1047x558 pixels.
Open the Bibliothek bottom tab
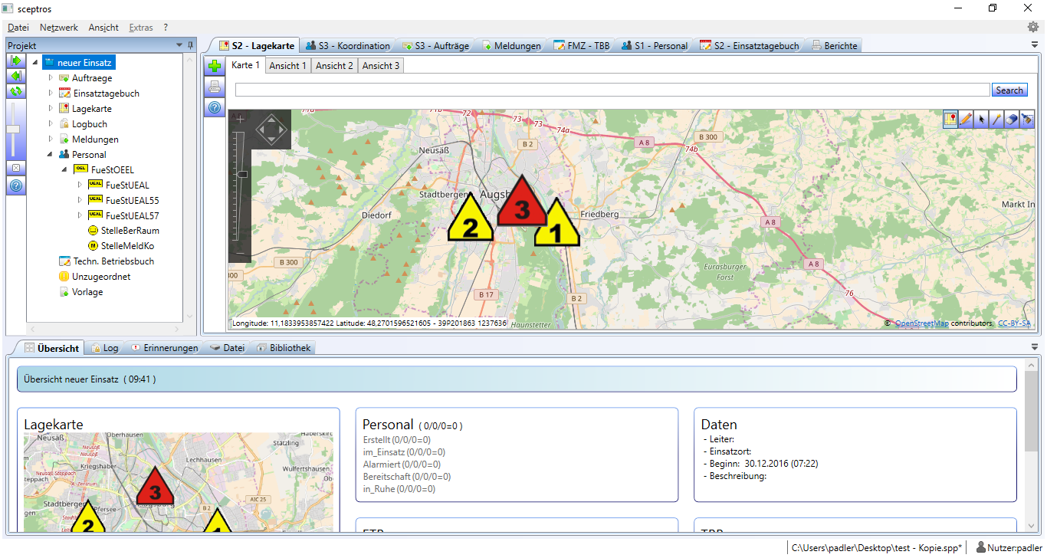coord(284,347)
